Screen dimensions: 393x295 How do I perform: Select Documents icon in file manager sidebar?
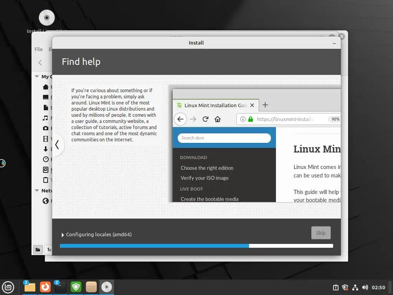[46, 108]
